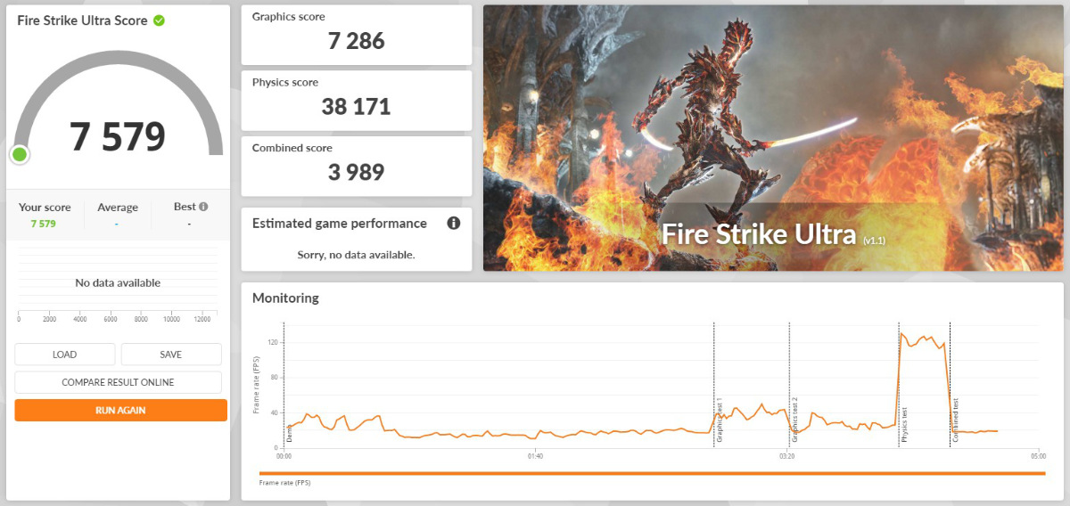Image resolution: width=1070 pixels, height=506 pixels.
Task: Click the Physics test marker line
Action: tap(899, 384)
